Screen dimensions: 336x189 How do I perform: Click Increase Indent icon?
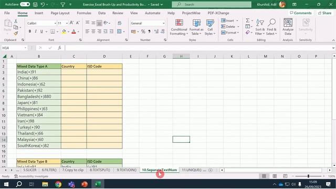[111, 31]
